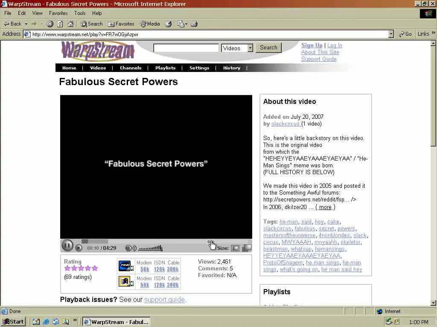Open the Mail toolbar icon

(x=182, y=24)
